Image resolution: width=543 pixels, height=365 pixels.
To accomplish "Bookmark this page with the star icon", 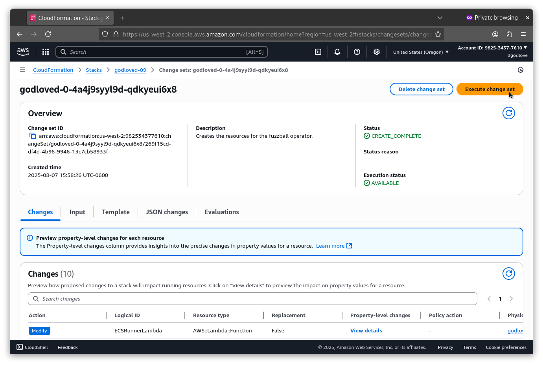I will point(438,34).
